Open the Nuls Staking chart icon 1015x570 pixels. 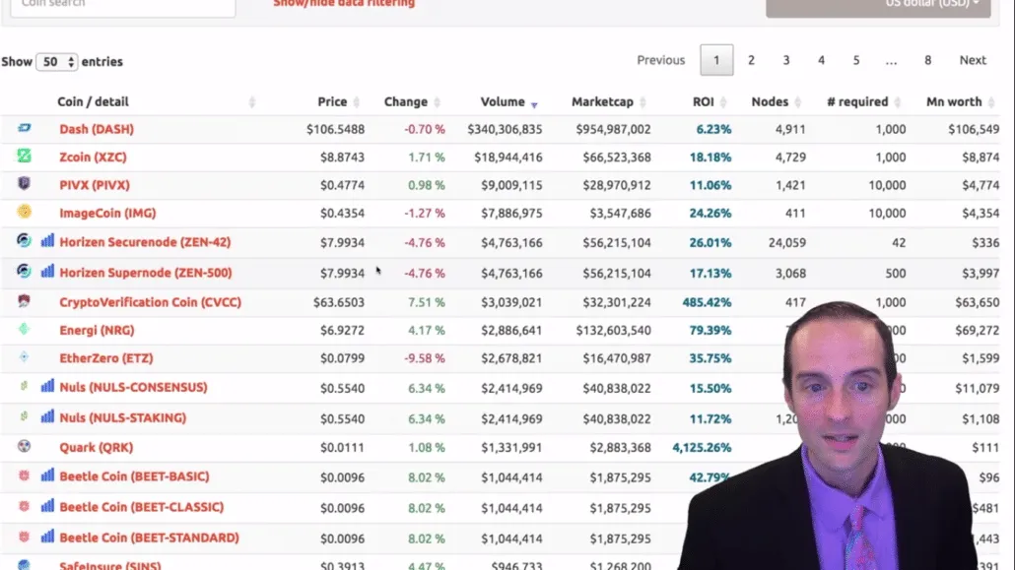[47, 416]
